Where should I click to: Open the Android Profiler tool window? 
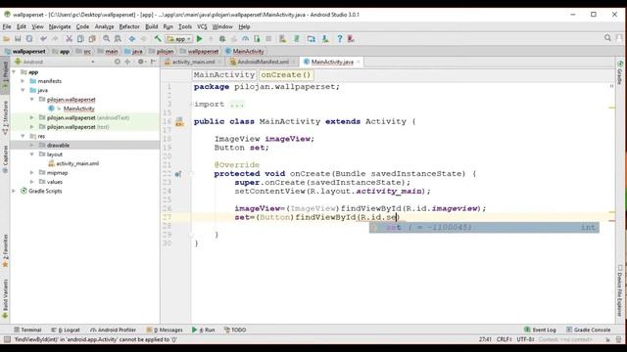[x=114, y=330]
